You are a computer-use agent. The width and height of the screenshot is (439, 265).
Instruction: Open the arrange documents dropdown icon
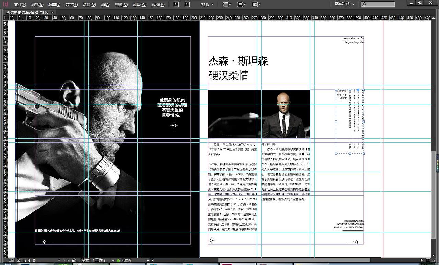[256, 4]
